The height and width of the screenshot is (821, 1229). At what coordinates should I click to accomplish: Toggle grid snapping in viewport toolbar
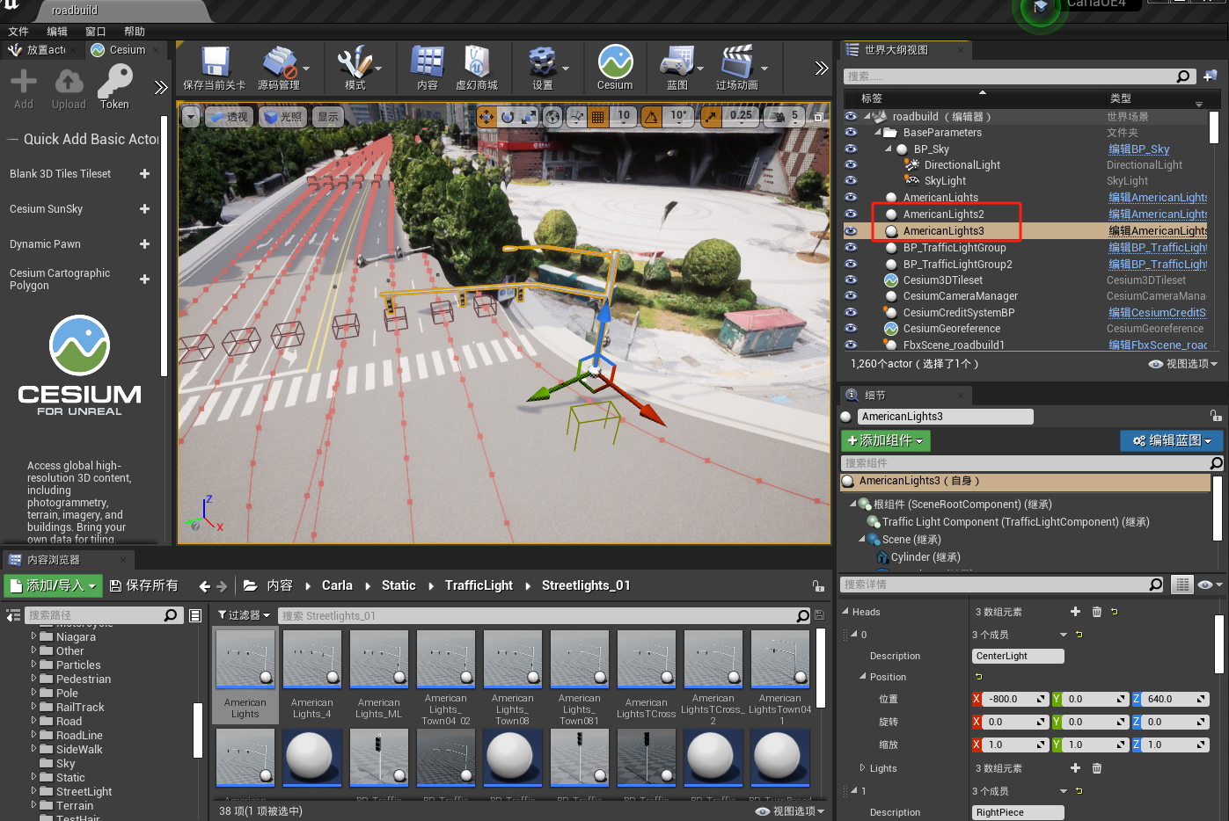click(x=597, y=116)
